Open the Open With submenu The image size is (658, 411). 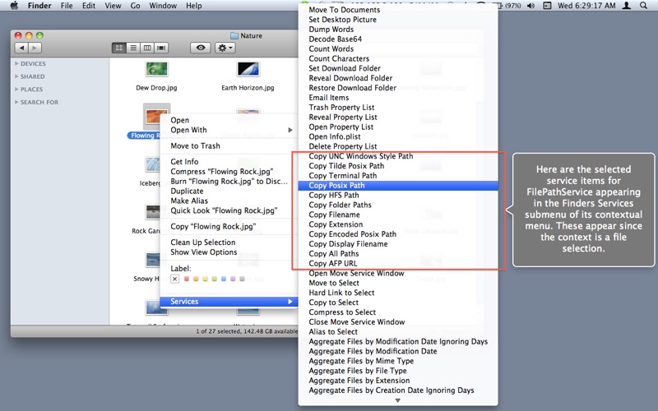tap(229, 130)
